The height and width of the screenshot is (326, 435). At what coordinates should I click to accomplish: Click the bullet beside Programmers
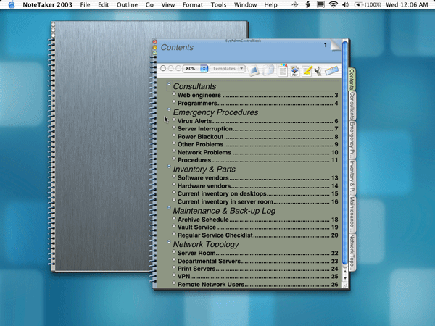tap(174, 101)
